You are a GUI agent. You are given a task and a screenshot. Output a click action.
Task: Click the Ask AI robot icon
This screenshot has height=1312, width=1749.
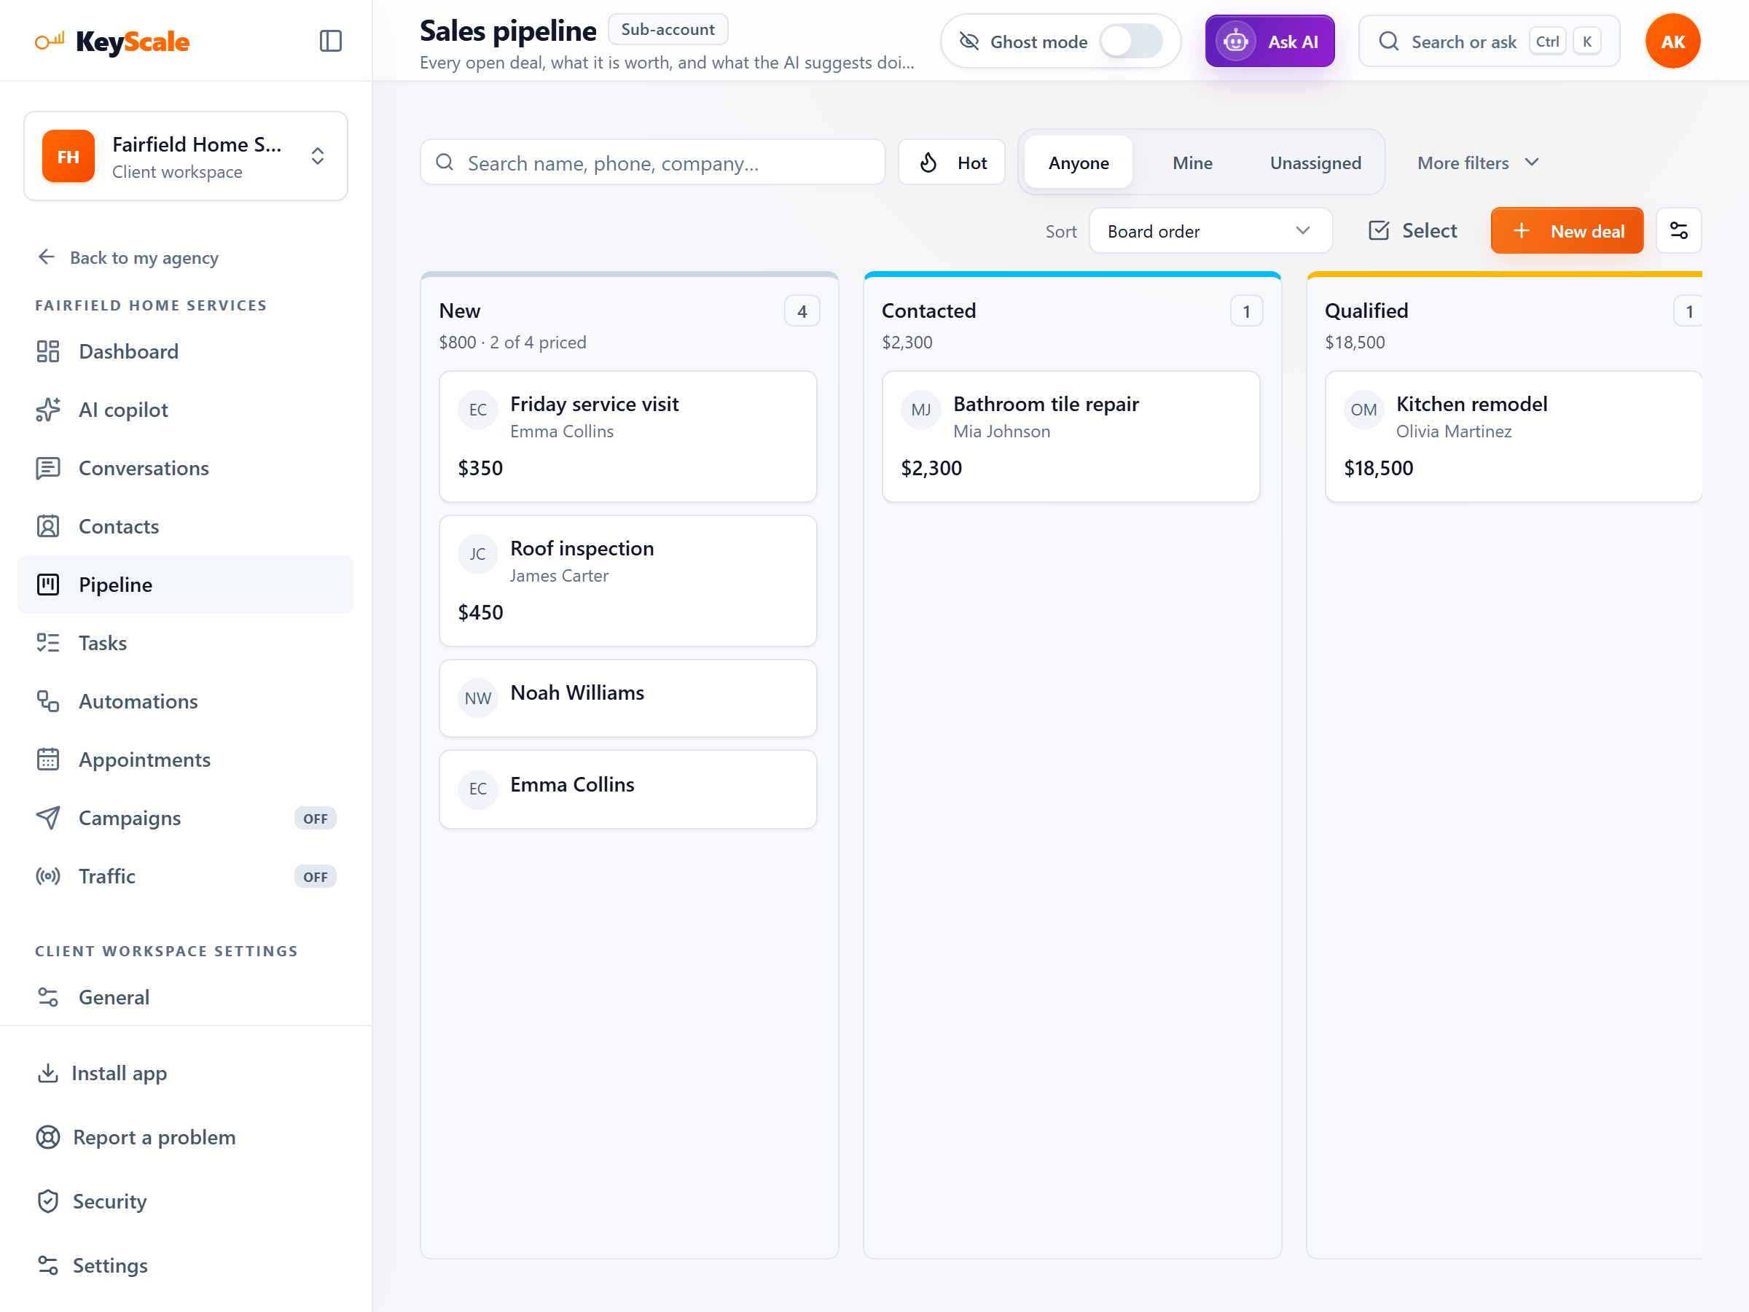[1236, 41]
